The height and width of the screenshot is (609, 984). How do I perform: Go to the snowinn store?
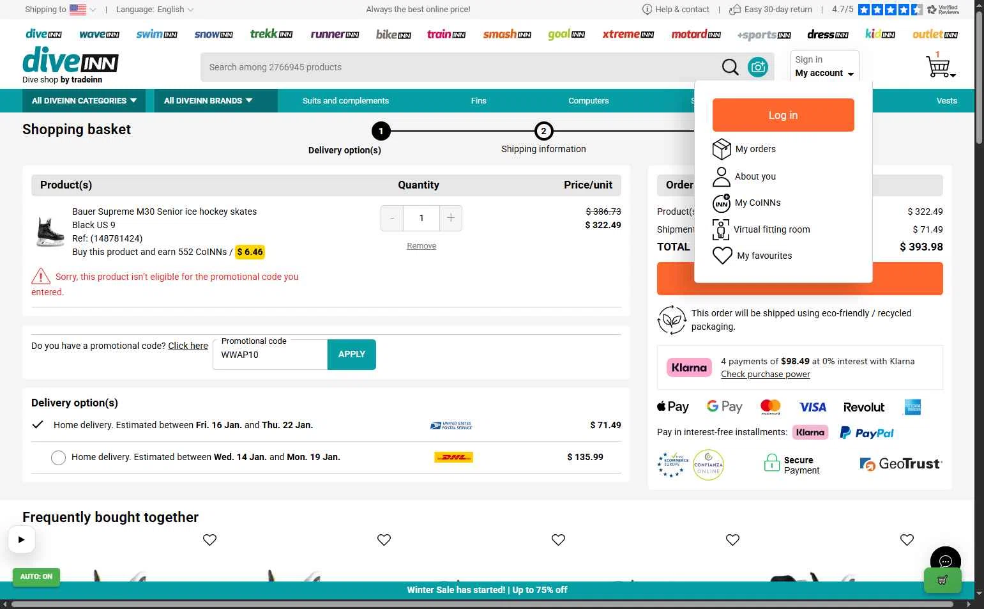213,35
